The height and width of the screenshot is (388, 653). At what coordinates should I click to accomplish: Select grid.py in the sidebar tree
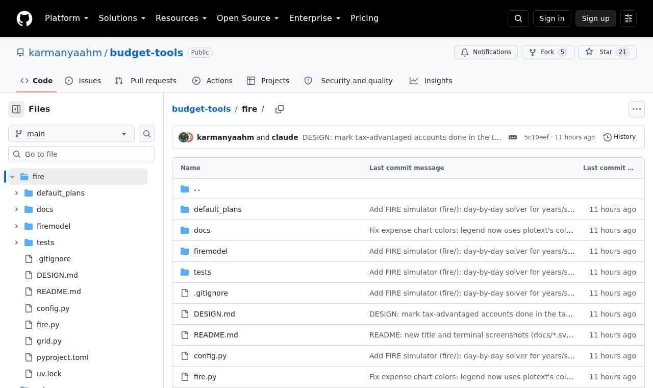[49, 341]
